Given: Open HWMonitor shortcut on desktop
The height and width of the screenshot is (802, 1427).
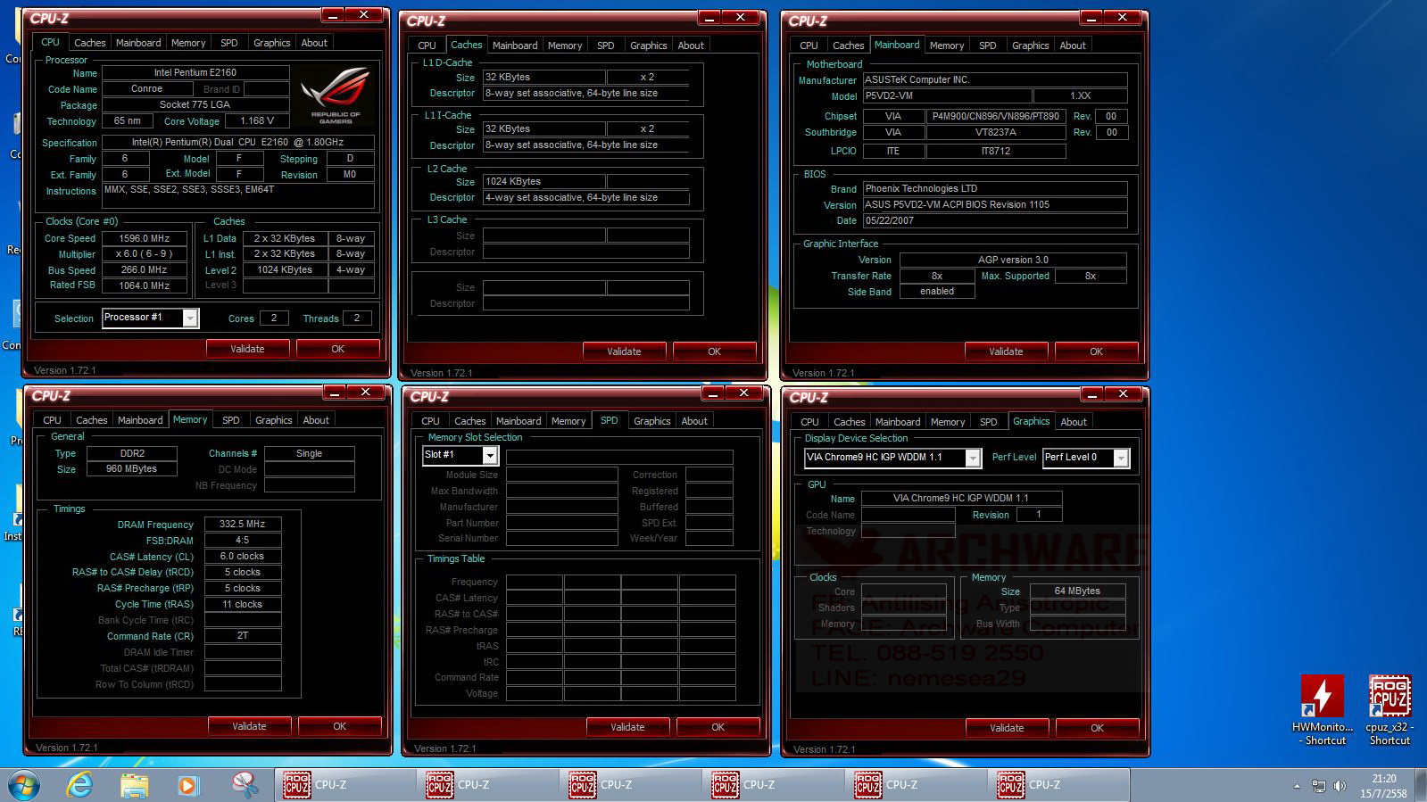Looking at the screenshot, I should (x=1323, y=708).
